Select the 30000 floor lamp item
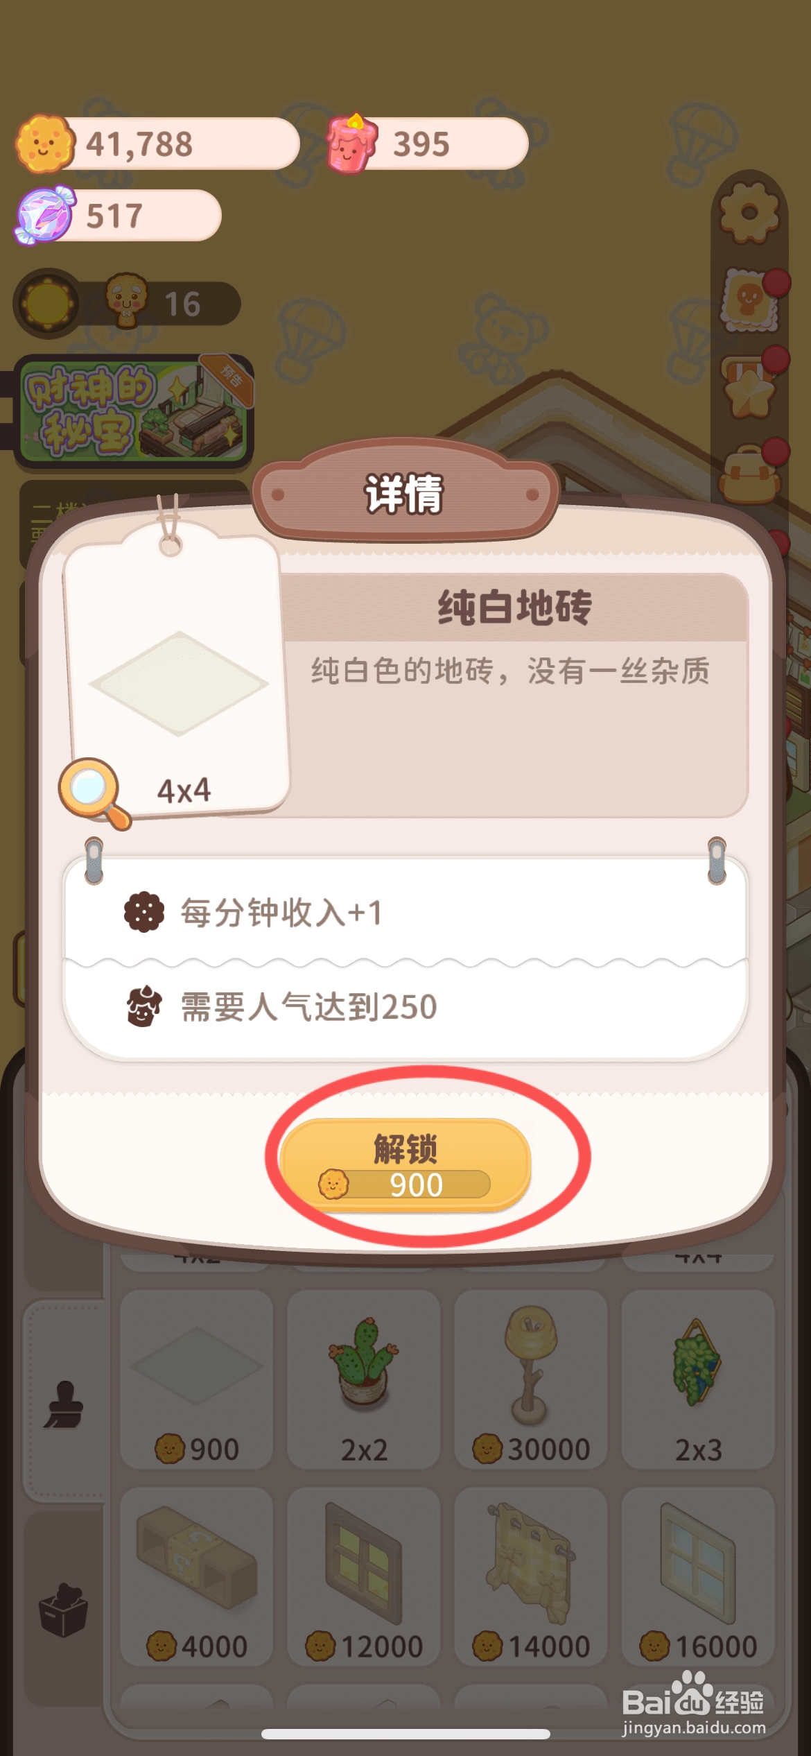Viewport: 811px width, 1756px height. (531, 1379)
